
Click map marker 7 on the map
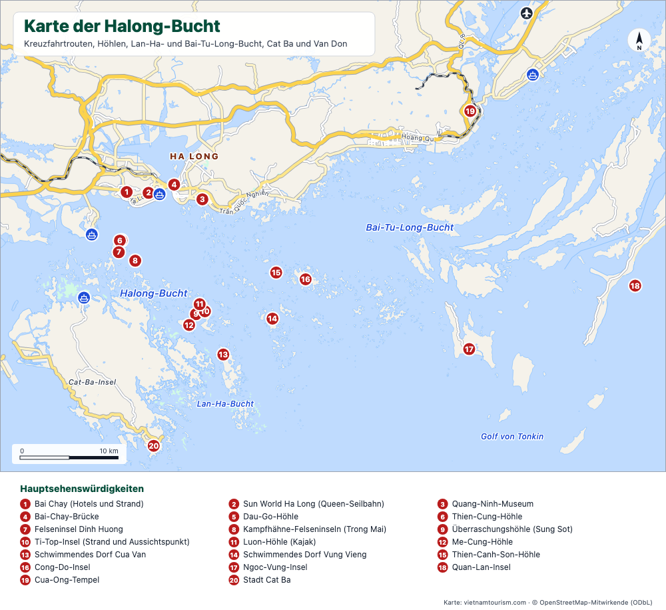pos(119,252)
